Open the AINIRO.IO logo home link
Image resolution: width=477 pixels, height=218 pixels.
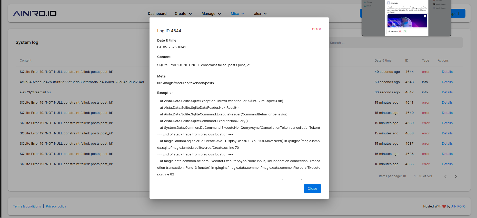[35, 13]
